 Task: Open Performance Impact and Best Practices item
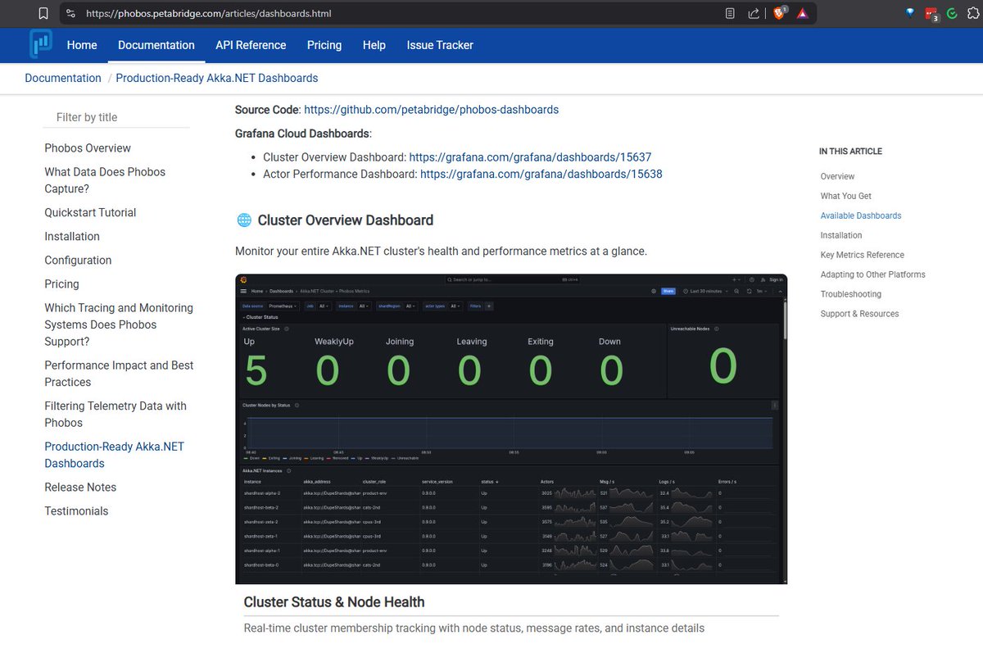coord(119,374)
